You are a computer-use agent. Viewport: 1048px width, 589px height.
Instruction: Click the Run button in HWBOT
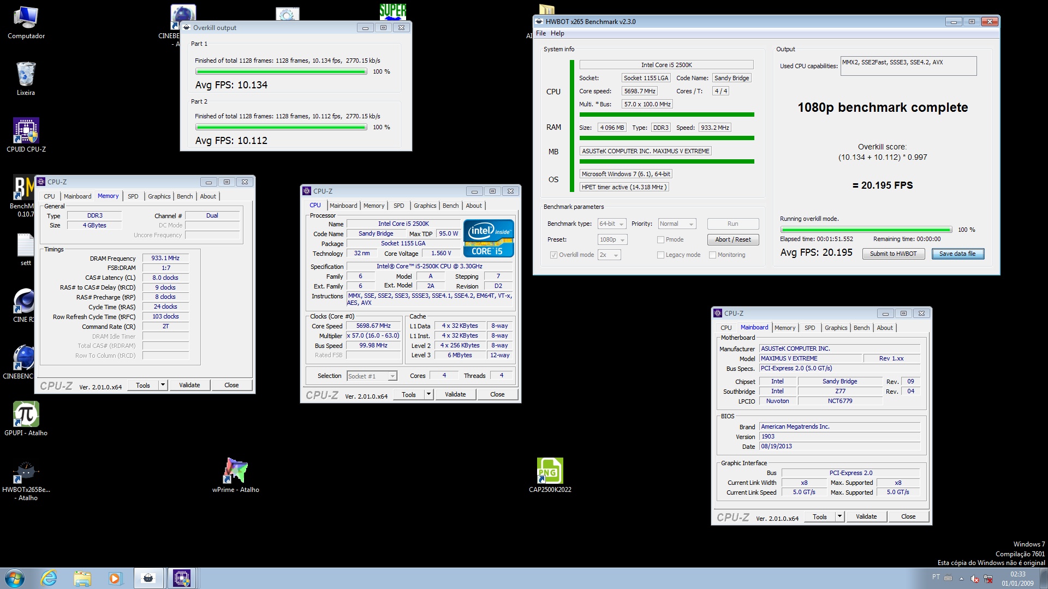click(733, 224)
